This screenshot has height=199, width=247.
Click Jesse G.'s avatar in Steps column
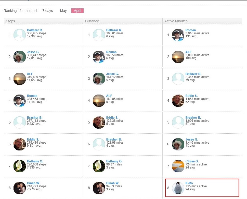pos(20,57)
